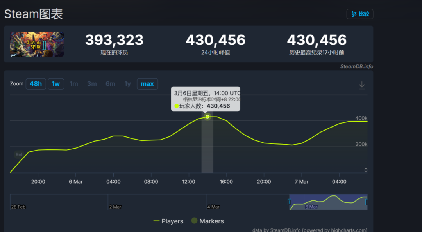Click the Zoom label

pyautogui.click(x=17, y=84)
